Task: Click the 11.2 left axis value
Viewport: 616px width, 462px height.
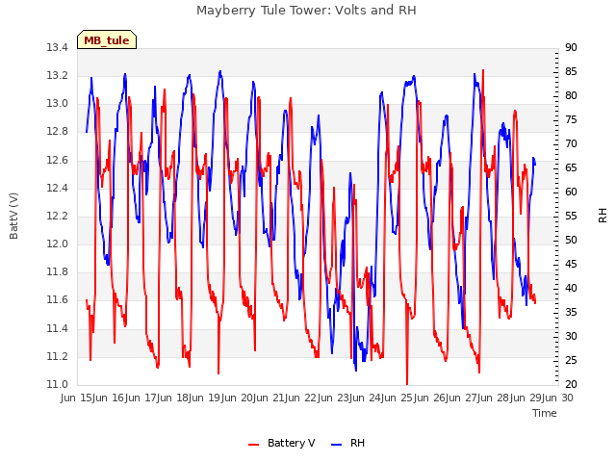Action: pyautogui.click(x=58, y=357)
